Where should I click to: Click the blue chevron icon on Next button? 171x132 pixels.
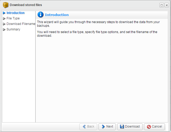coord(103,126)
